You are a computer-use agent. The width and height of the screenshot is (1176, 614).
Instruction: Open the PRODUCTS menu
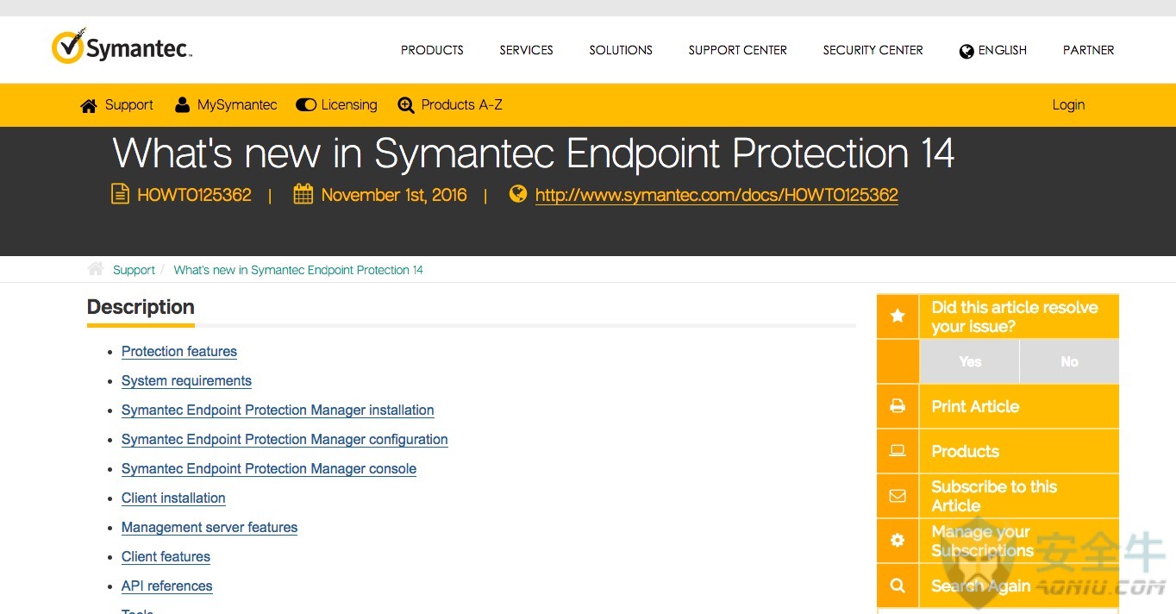click(x=432, y=50)
